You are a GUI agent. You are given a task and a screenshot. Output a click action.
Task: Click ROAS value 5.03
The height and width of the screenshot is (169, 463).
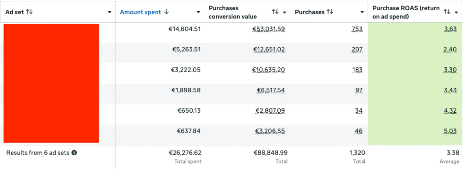click(450, 131)
